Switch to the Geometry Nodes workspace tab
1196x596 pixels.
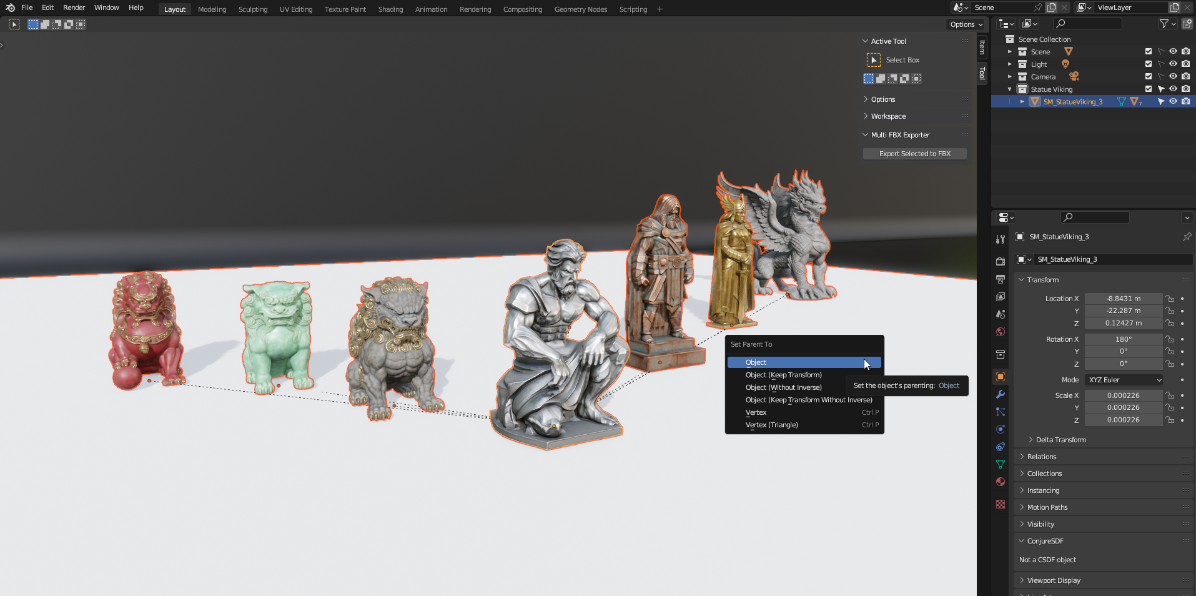[581, 9]
